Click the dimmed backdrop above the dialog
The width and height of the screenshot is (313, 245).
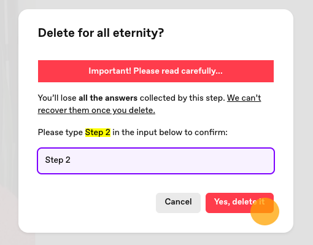[x=156, y=4]
